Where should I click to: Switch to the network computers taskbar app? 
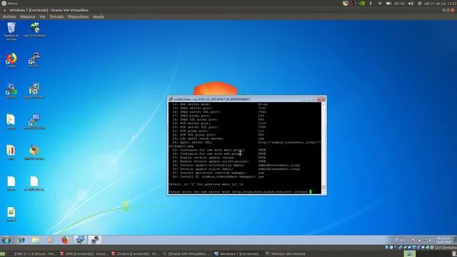[80, 240]
